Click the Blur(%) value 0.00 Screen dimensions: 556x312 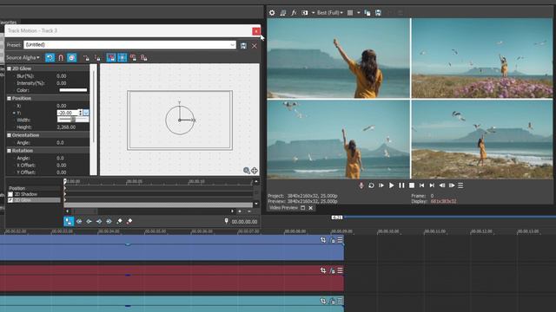click(x=62, y=76)
